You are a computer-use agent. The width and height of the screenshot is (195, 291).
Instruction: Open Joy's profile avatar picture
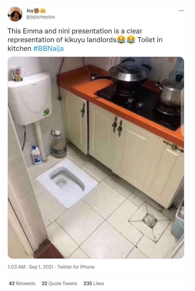coord(15,14)
